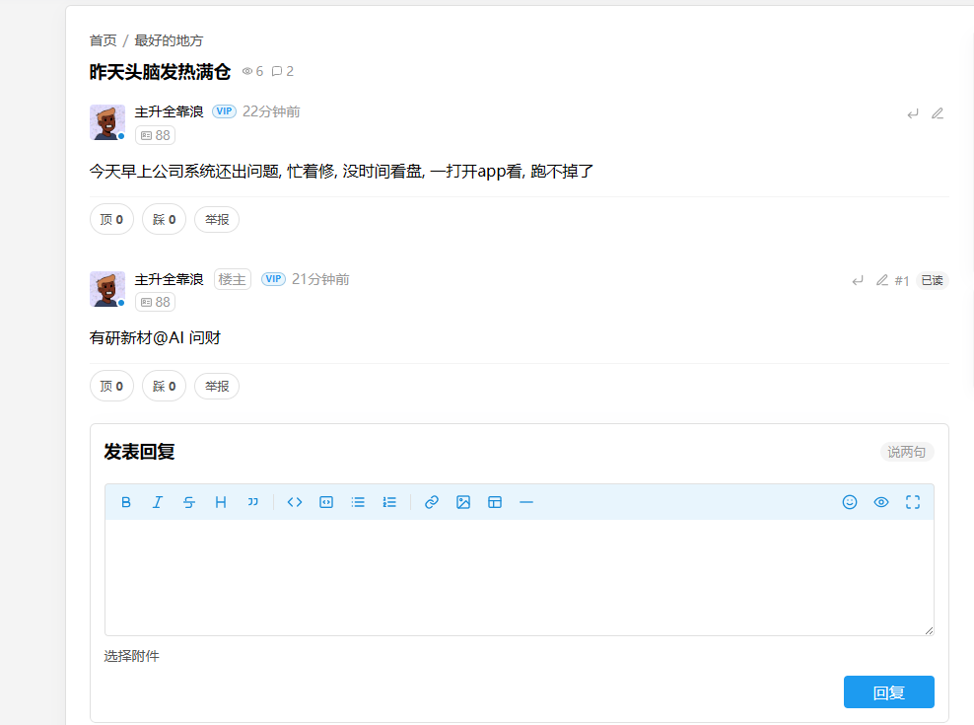Click edit pencil icon on post #1
The image size is (974, 725).
pos(882,280)
